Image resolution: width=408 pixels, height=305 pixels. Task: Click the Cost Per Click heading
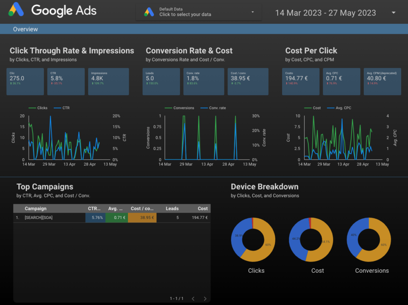(x=311, y=51)
